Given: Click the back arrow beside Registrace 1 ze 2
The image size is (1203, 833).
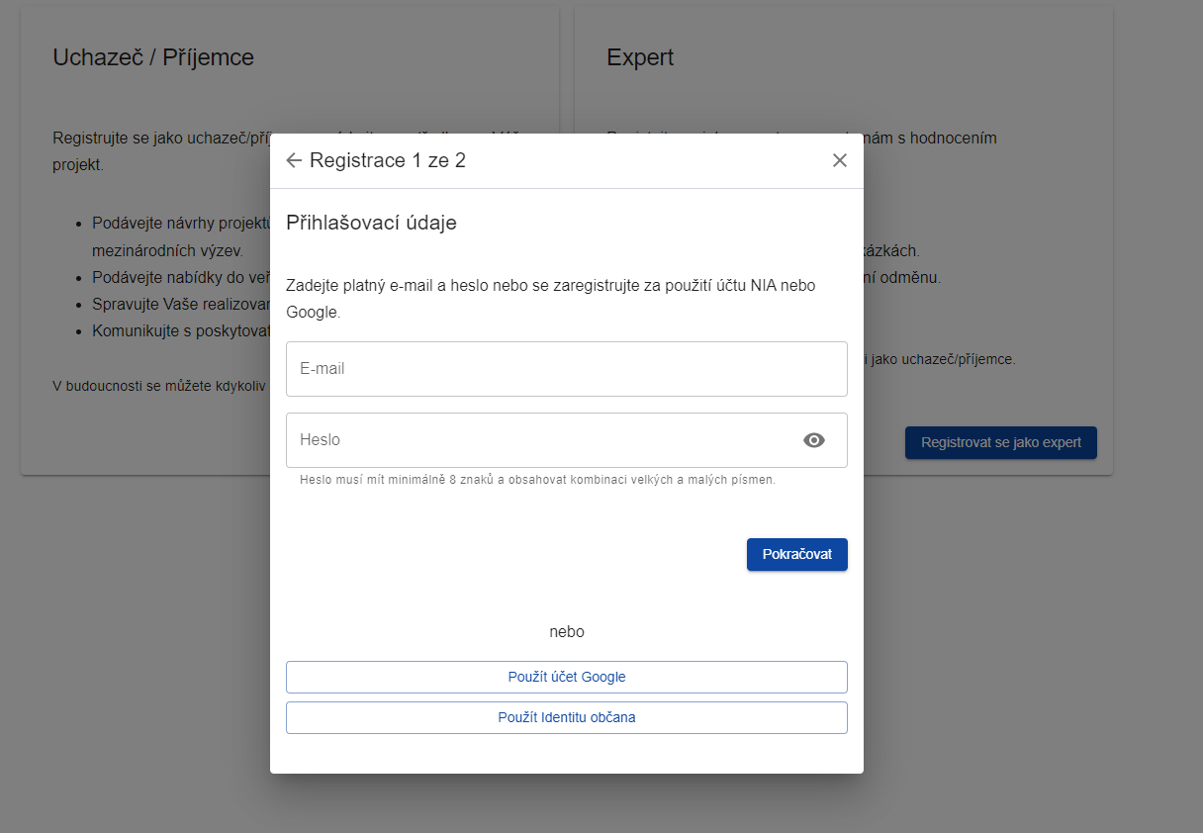Looking at the screenshot, I should coord(294,160).
